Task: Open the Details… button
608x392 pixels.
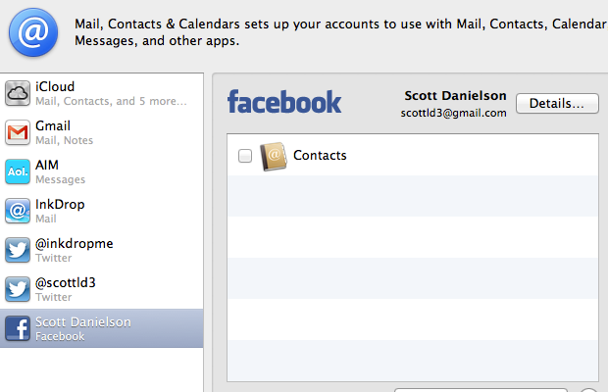Action: click(x=557, y=104)
